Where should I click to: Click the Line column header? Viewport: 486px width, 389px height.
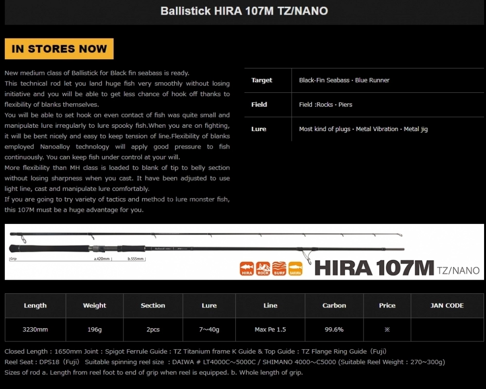(270, 305)
